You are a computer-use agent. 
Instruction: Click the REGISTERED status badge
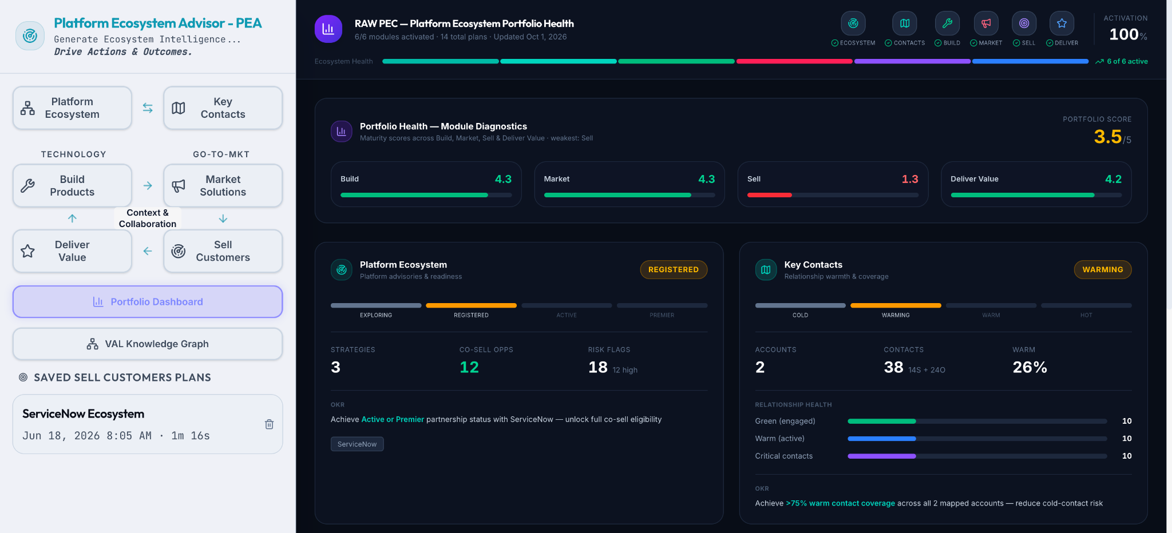(x=674, y=269)
